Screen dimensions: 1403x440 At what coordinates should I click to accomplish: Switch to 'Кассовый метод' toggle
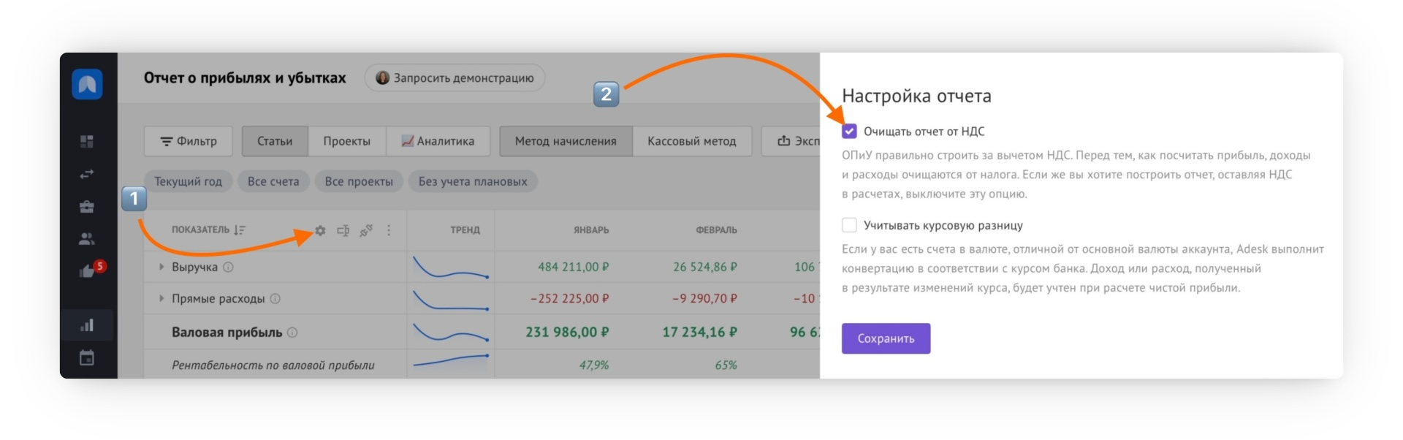click(x=691, y=141)
